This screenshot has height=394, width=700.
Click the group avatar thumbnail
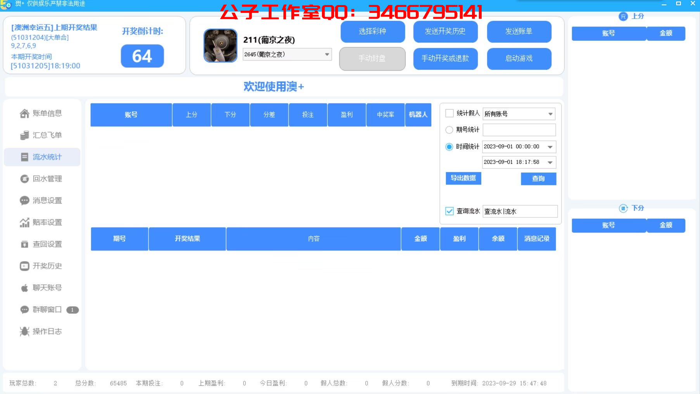(220, 45)
